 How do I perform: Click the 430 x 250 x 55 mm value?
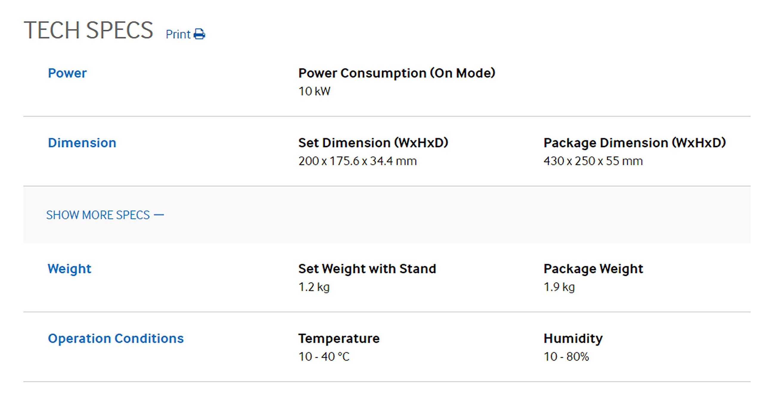point(593,161)
